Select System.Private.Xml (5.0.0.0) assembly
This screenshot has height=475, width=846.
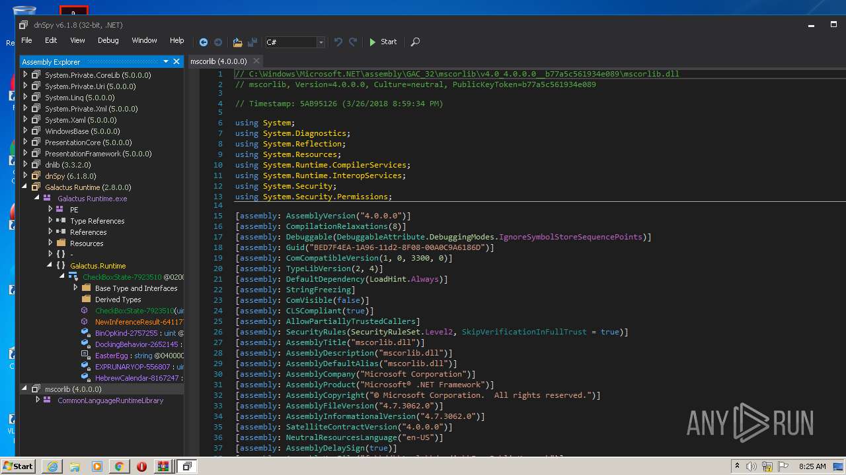click(x=91, y=108)
